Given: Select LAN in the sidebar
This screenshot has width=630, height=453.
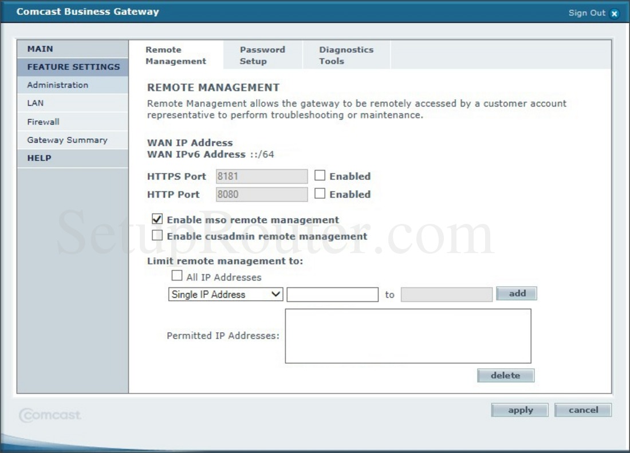Looking at the screenshot, I should tap(34, 103).
